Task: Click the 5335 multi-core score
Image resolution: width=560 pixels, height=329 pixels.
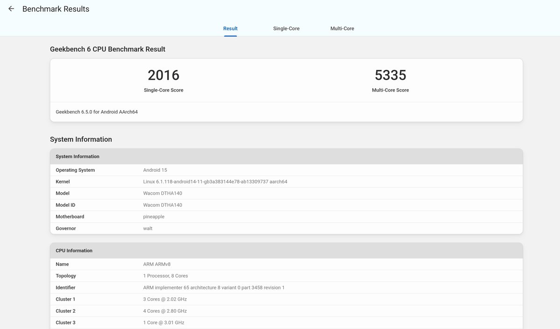Action: coord(390,75)
